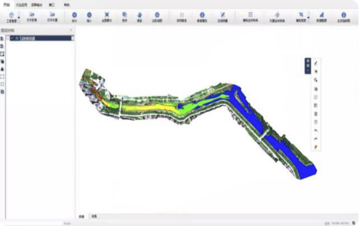Click the trash delete icon in floating toolbar
The image size is (359, 226).
pyautogui.click(x=316, y=113)
